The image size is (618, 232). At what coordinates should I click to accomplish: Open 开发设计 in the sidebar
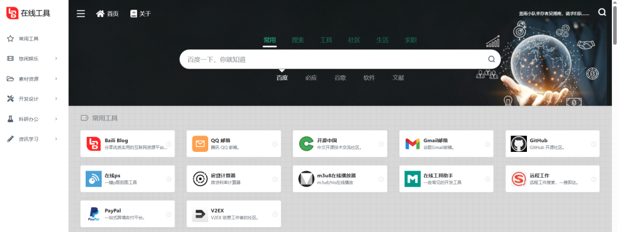(29, 99)
